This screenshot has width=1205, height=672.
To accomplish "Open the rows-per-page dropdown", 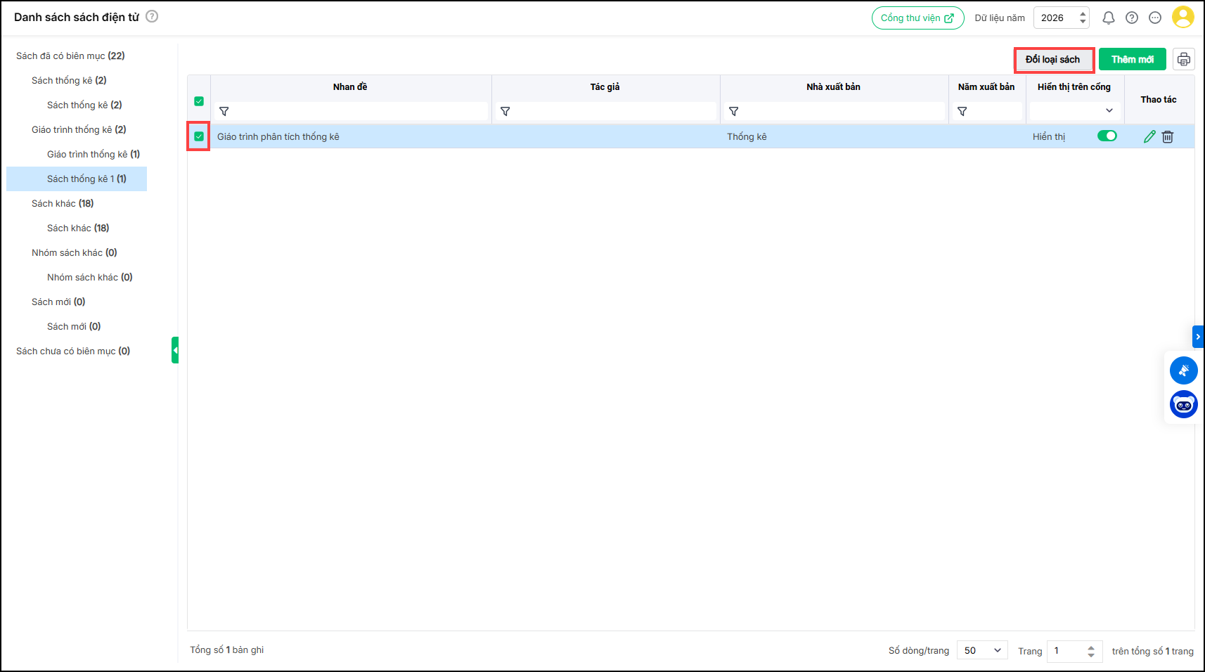I will (982, 650).
